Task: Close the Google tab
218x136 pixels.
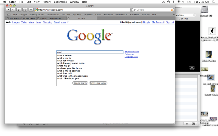Action: pyautogui.click(x=68, y=18)
